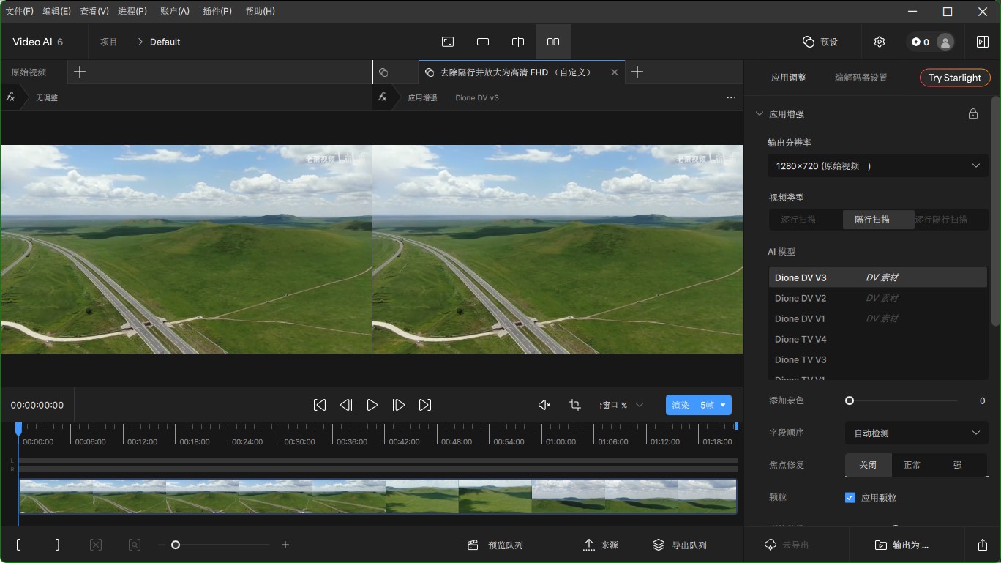This screenshot has height=563, width=1001.
Task: Open settings with the gear icon
Action: [x=880, y=42]
